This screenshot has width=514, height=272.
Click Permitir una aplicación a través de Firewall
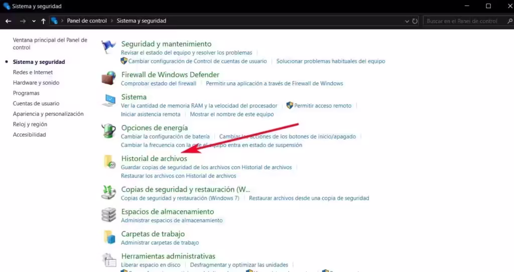click(x=275, y=84)
